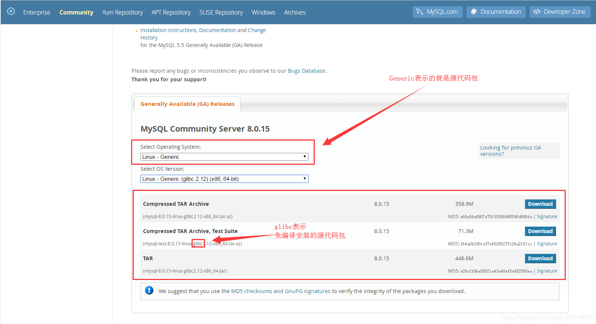Image resolution: width=596 pixels, height=324 pixels.
Task: Click the MySQL Community Server 8.0.15 heading
Action: (x=205, y=129)
